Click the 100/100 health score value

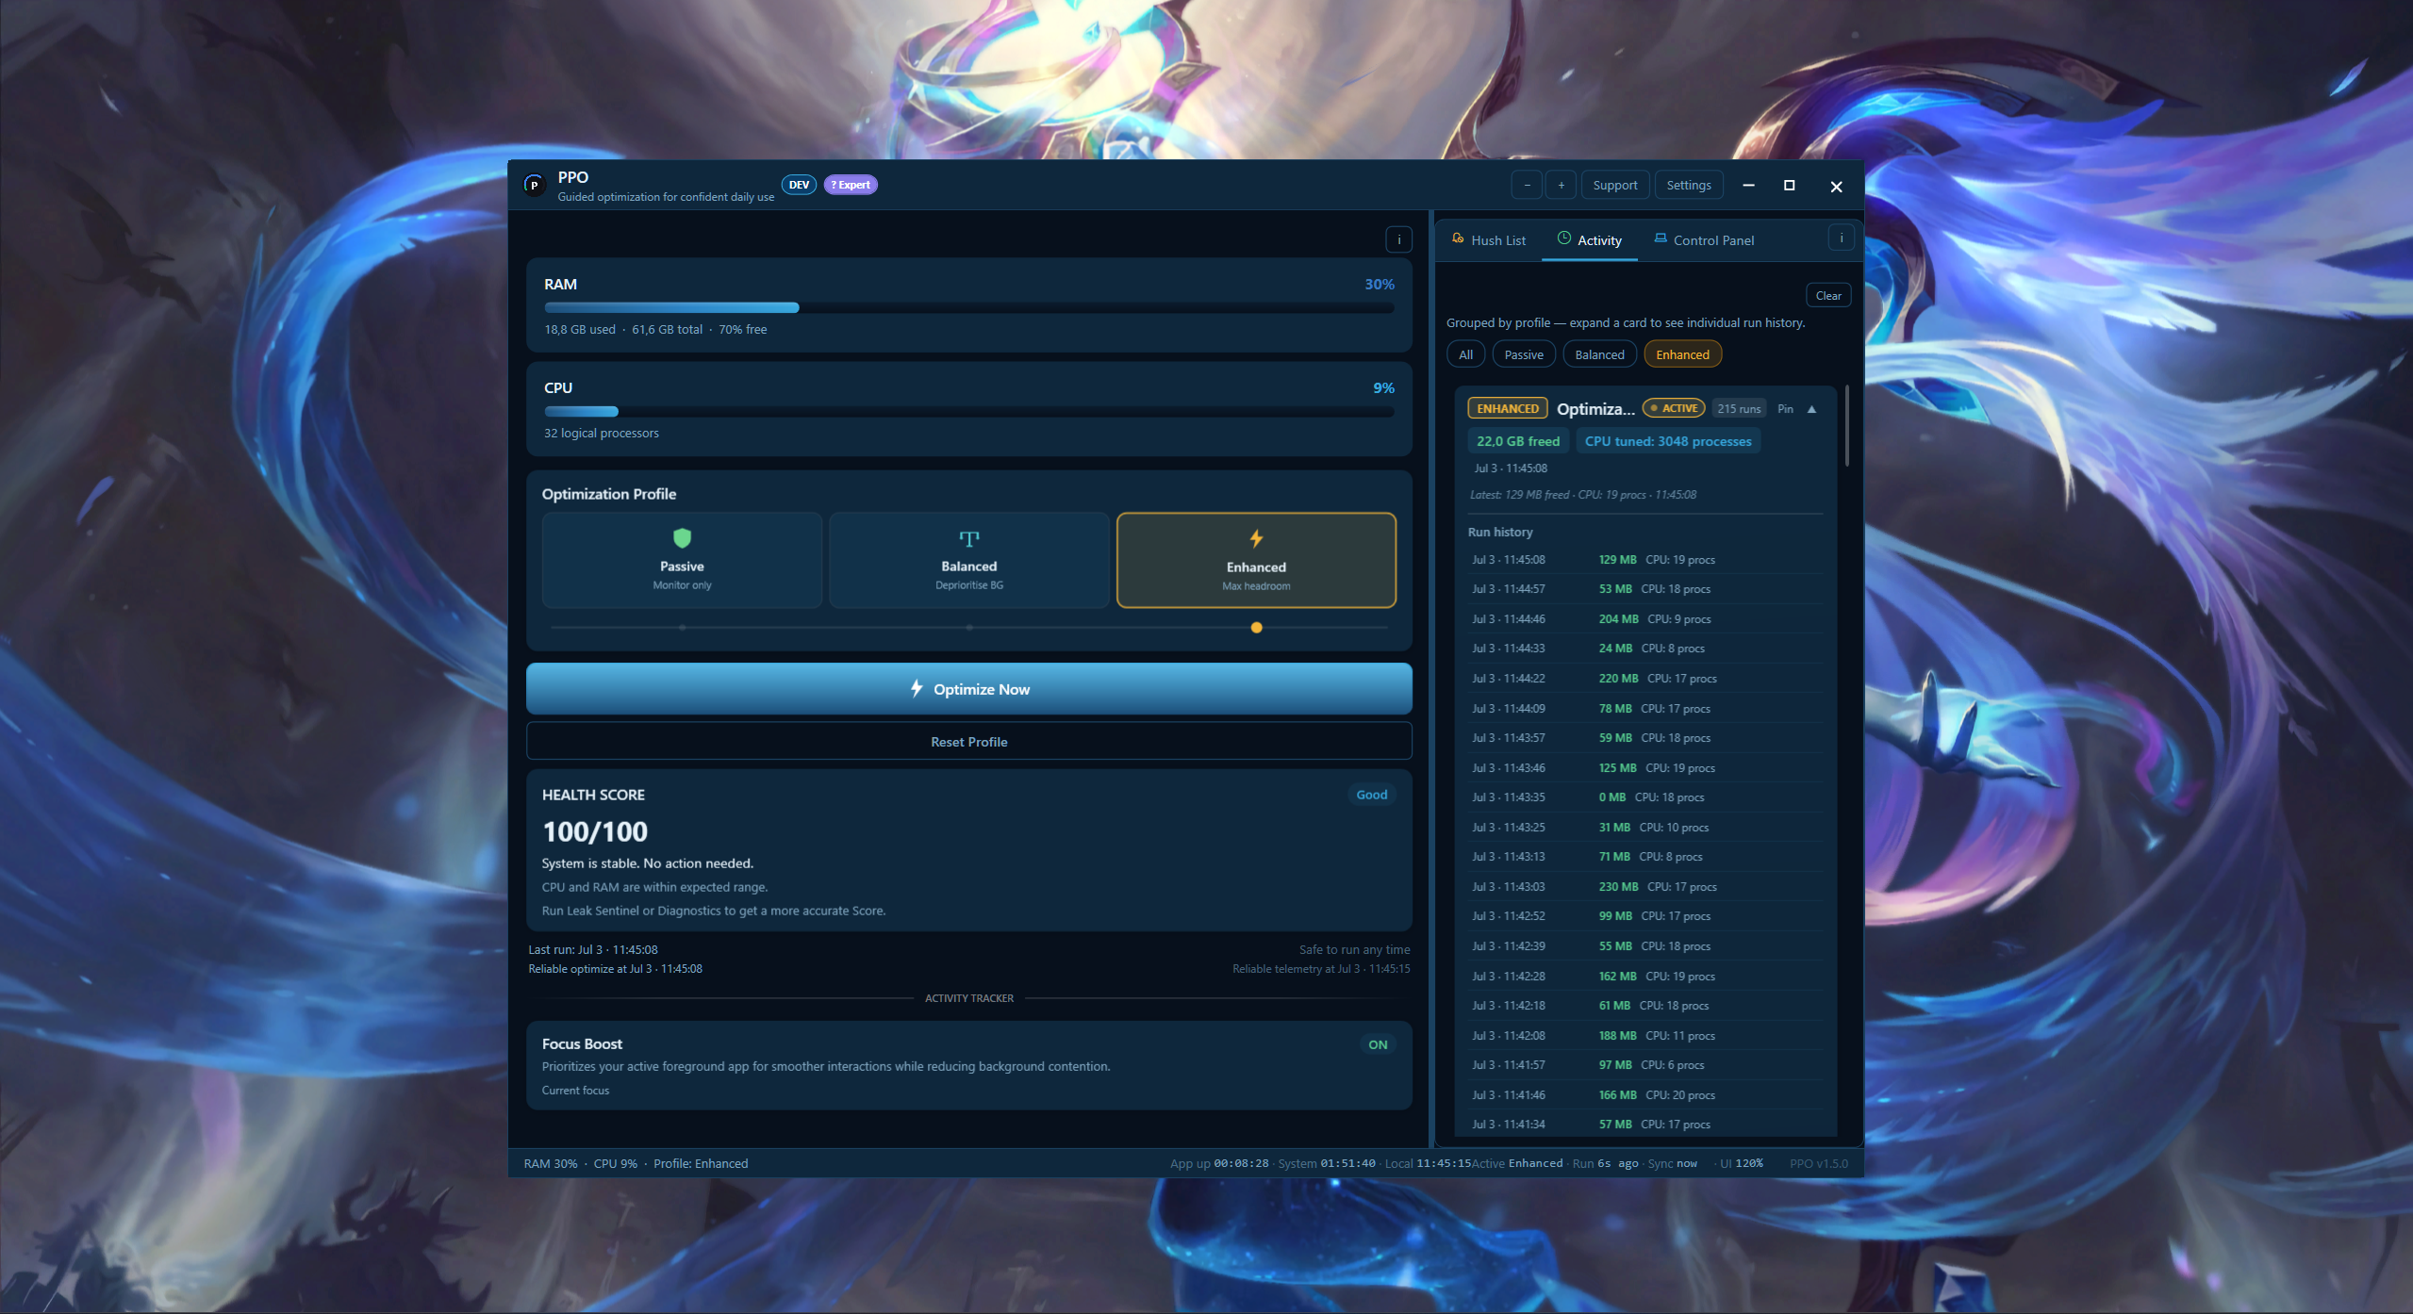click(x=595, y=831)
